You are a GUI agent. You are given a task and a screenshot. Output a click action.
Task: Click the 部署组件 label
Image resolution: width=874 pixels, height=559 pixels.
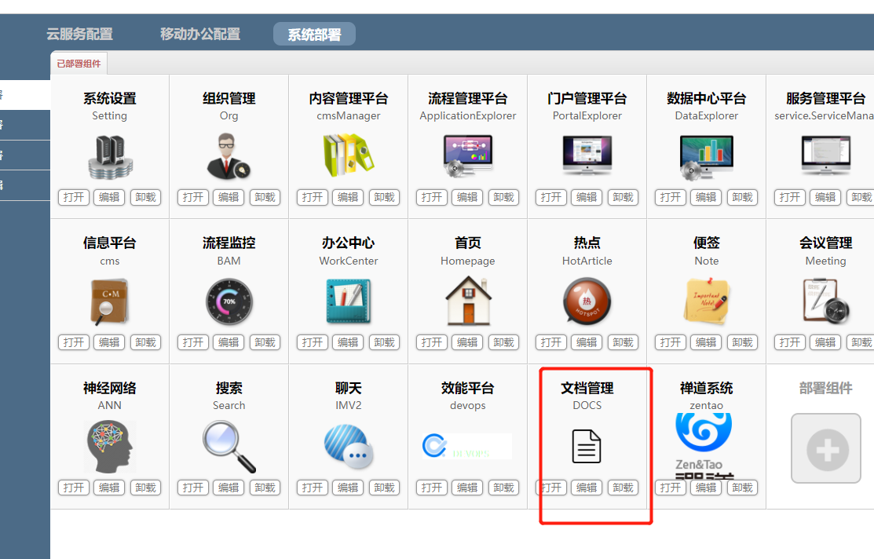click(x=825, y=388)
